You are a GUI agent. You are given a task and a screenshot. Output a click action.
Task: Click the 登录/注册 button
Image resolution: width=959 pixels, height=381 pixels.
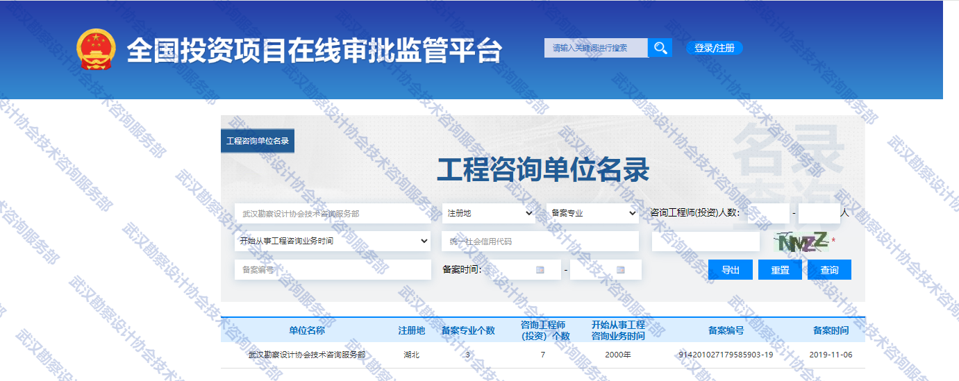click(x=715, y=48)
